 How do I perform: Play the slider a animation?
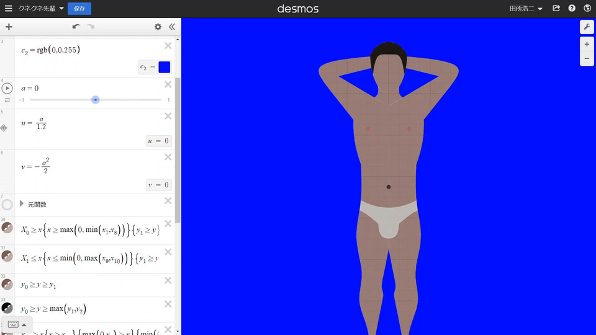(7, 88)
